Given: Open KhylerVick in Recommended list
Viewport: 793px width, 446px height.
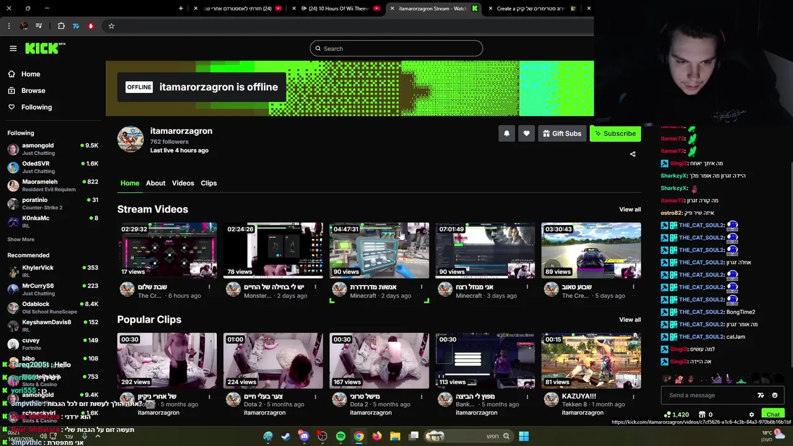Looking at the screenshot, I should click(53, 271).
